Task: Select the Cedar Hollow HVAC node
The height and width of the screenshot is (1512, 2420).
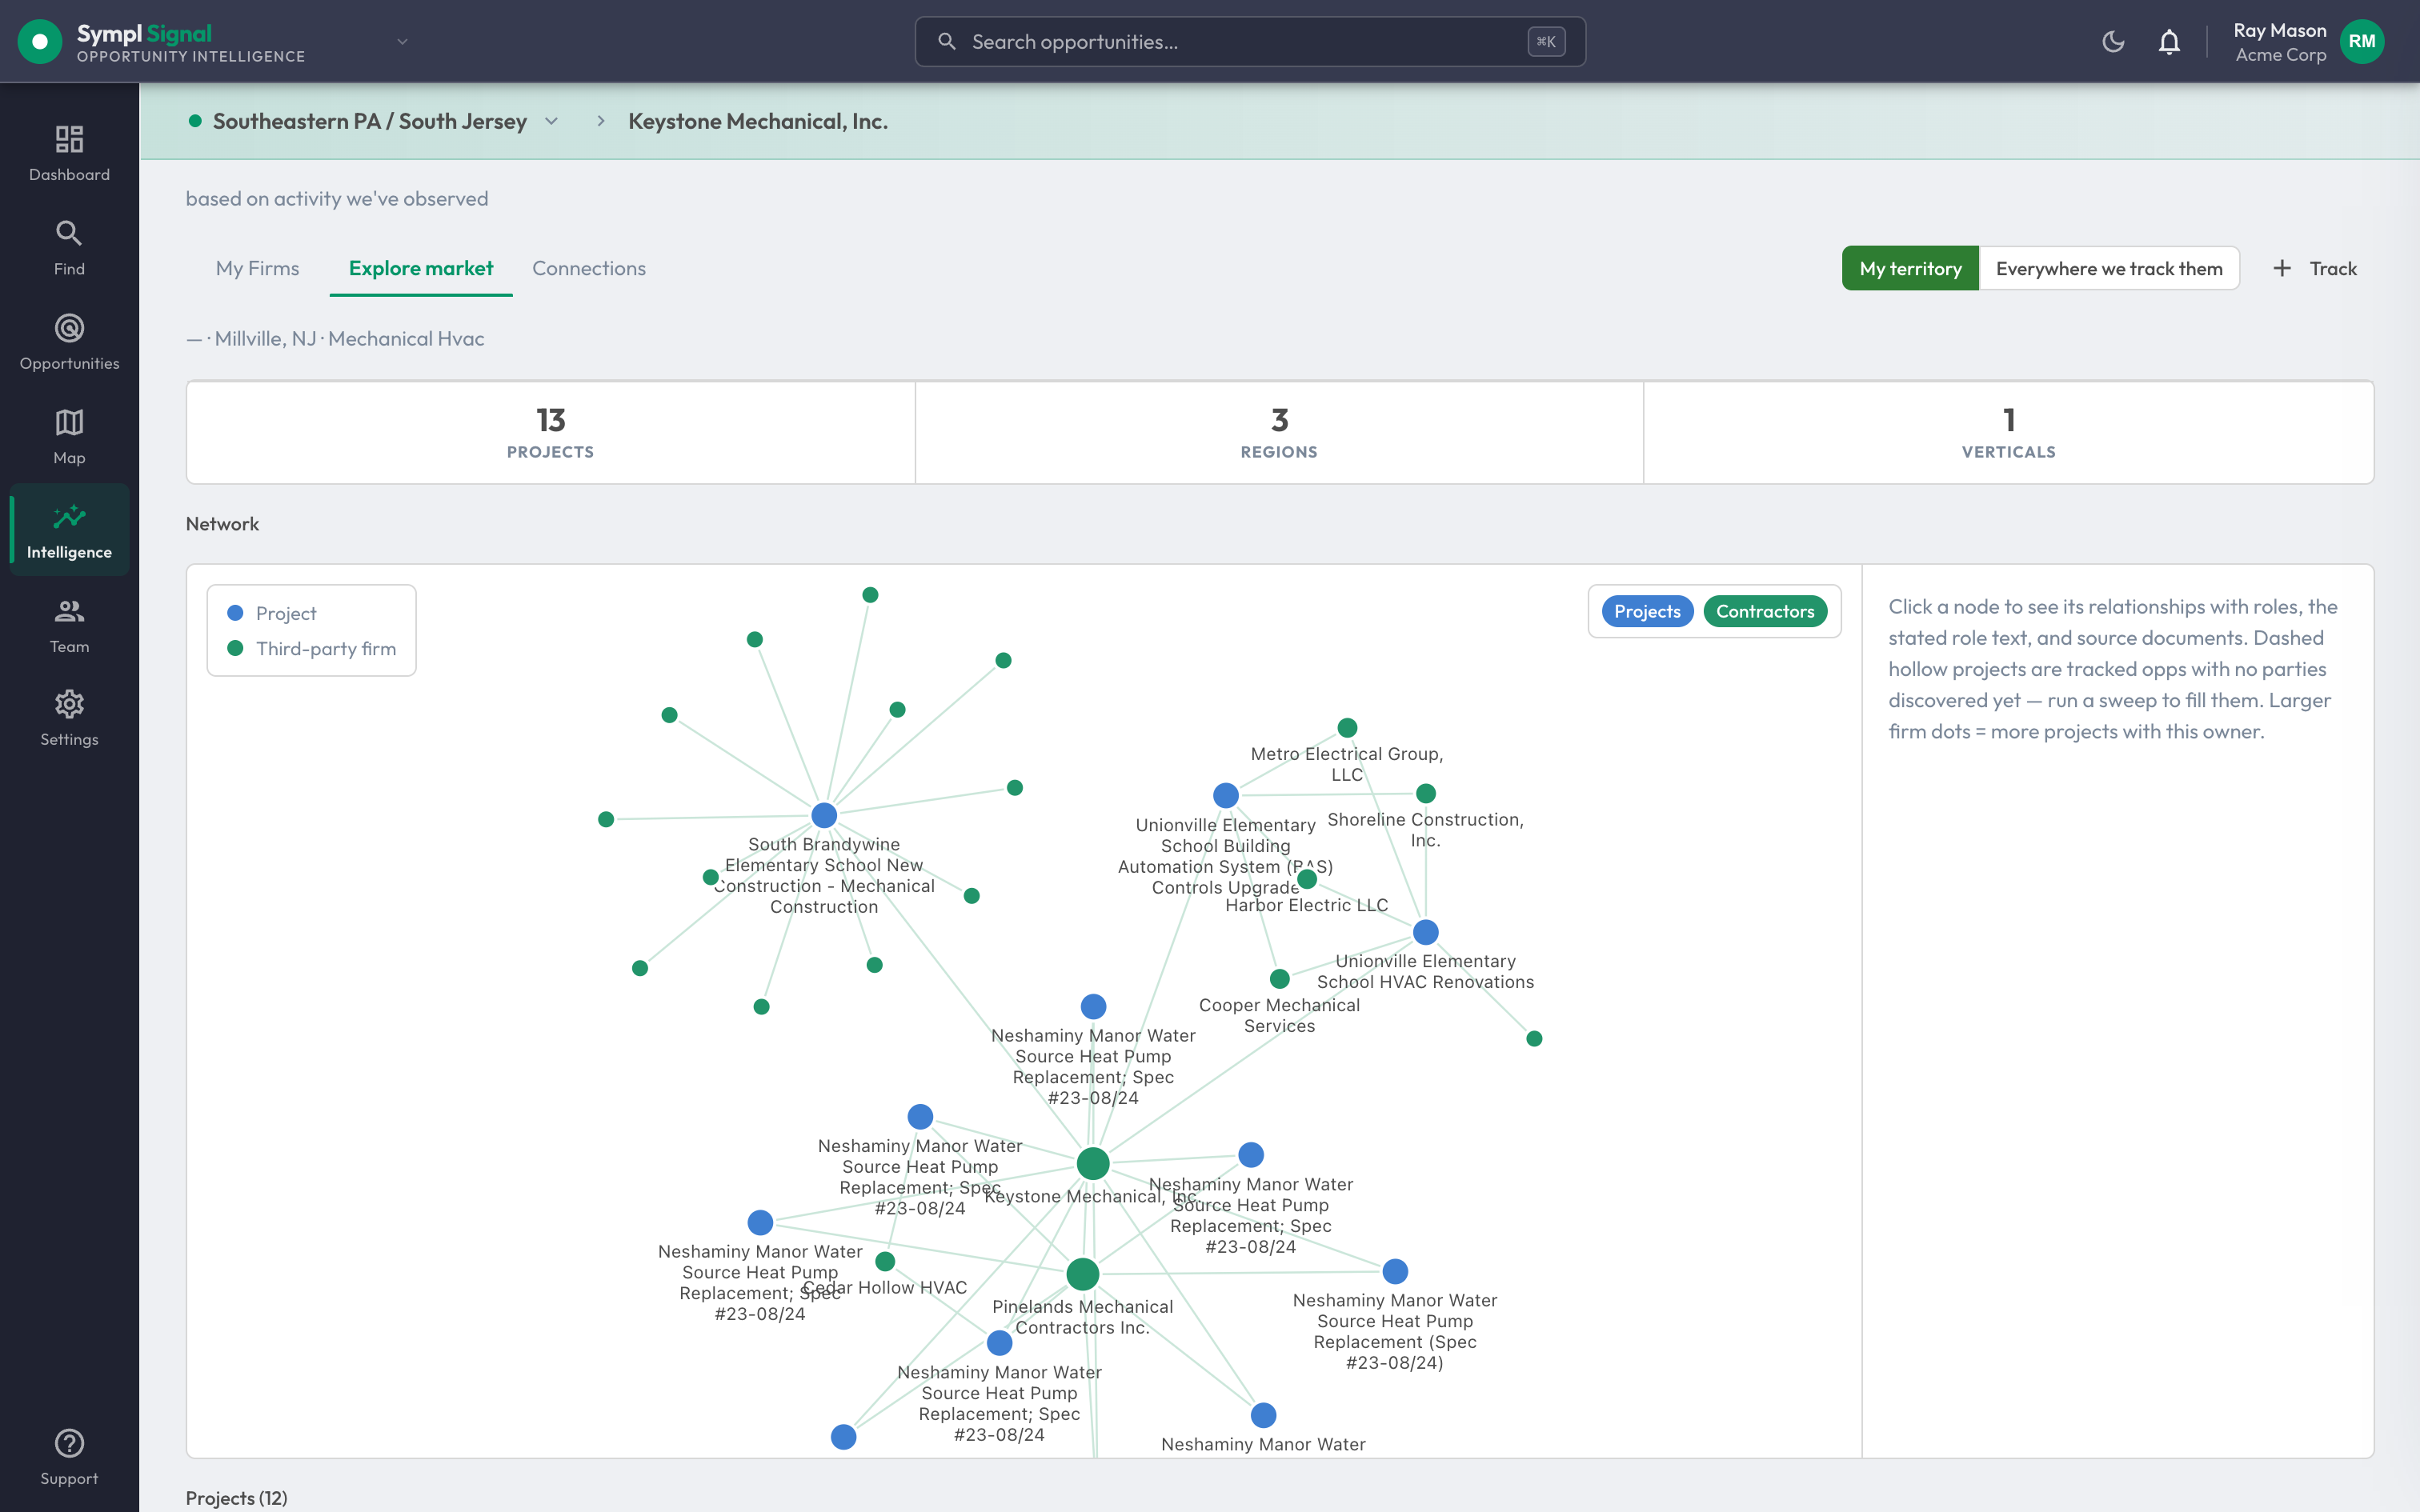Action: click(x=885, y=1261)
